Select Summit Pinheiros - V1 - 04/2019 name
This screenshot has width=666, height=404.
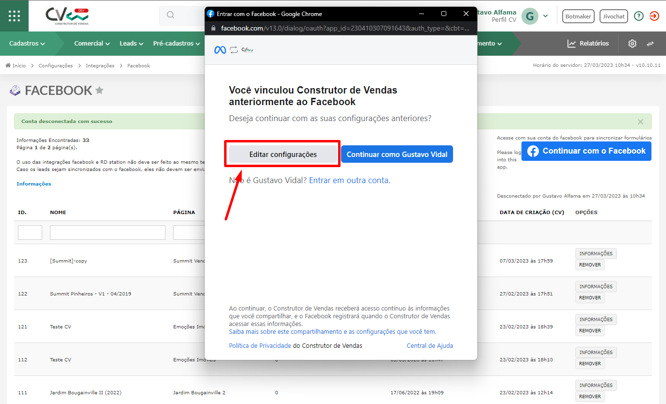pyautogui.click(x=91, y=294)
